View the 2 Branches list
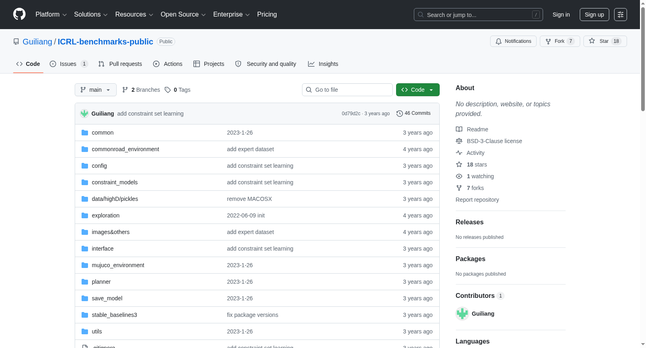Image resolution: width=646 pixels, height=348 pixels. click(x=141, y=90)
